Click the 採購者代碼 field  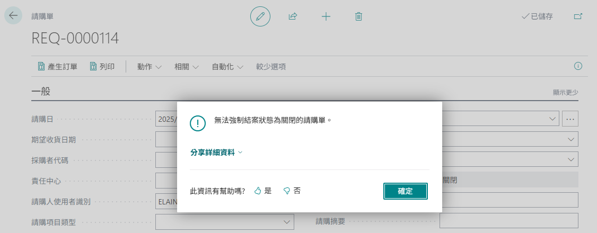click(x=166, y=160)
